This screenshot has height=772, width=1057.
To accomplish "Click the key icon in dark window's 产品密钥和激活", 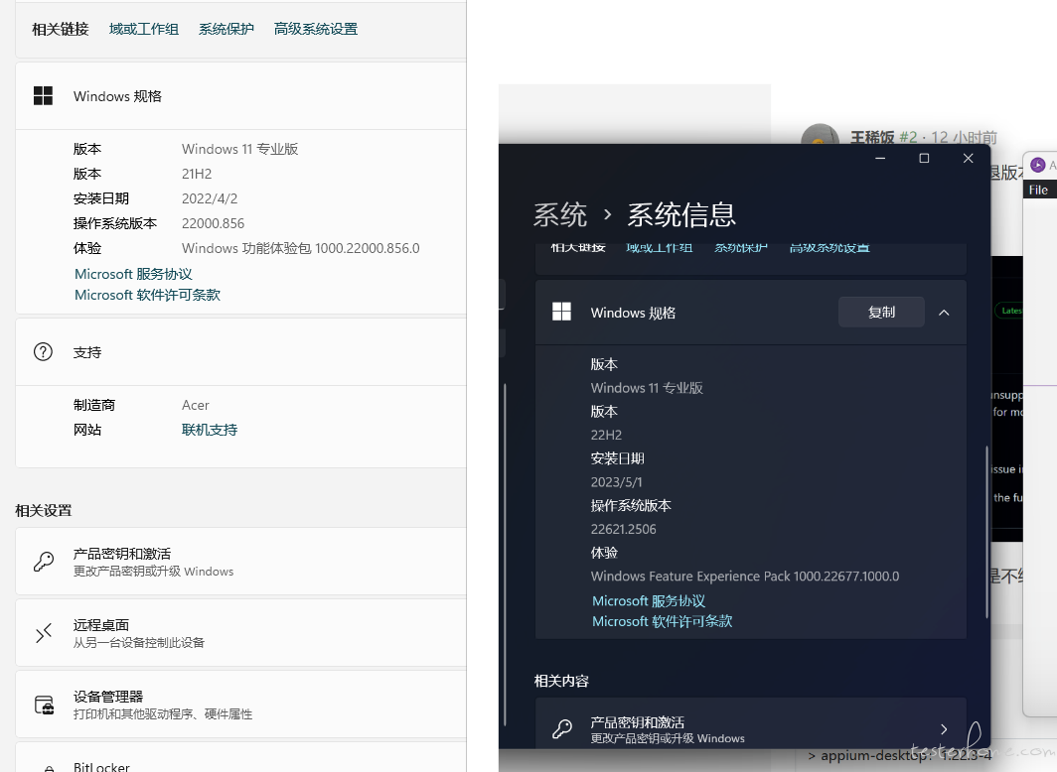I will (x=562, y=729).
